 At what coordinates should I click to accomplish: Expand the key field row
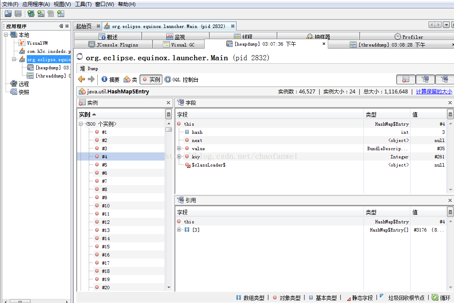(179, 157)
